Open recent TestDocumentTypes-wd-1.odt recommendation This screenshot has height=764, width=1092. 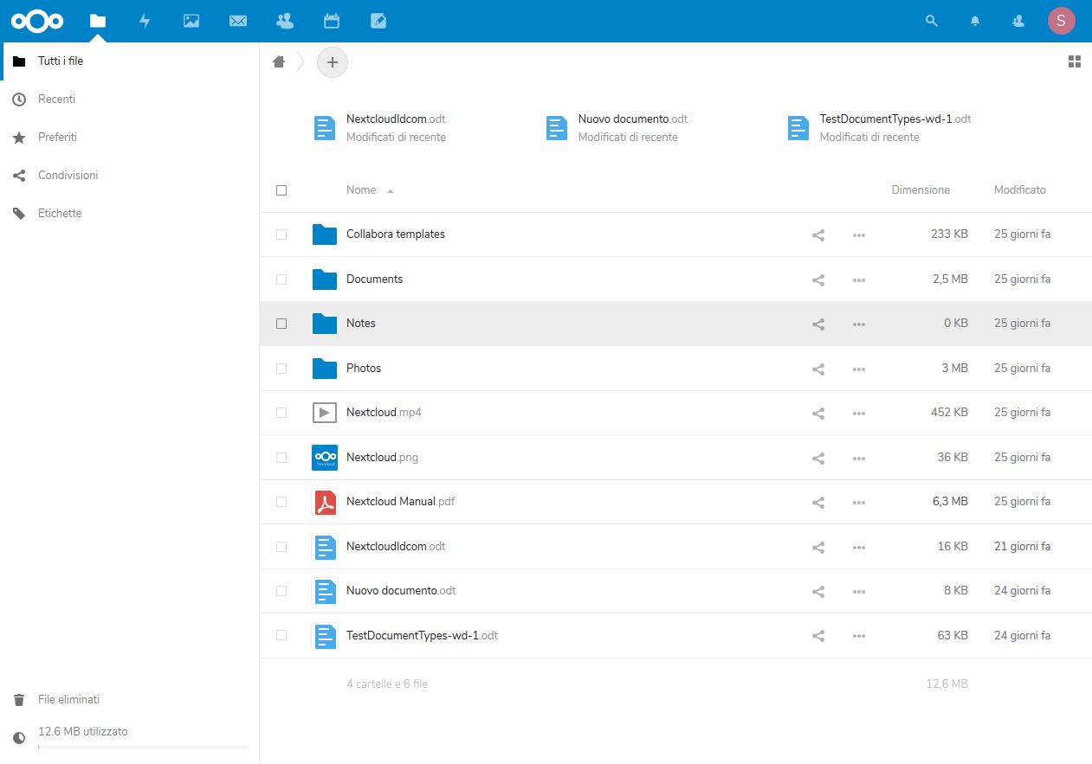879,128
